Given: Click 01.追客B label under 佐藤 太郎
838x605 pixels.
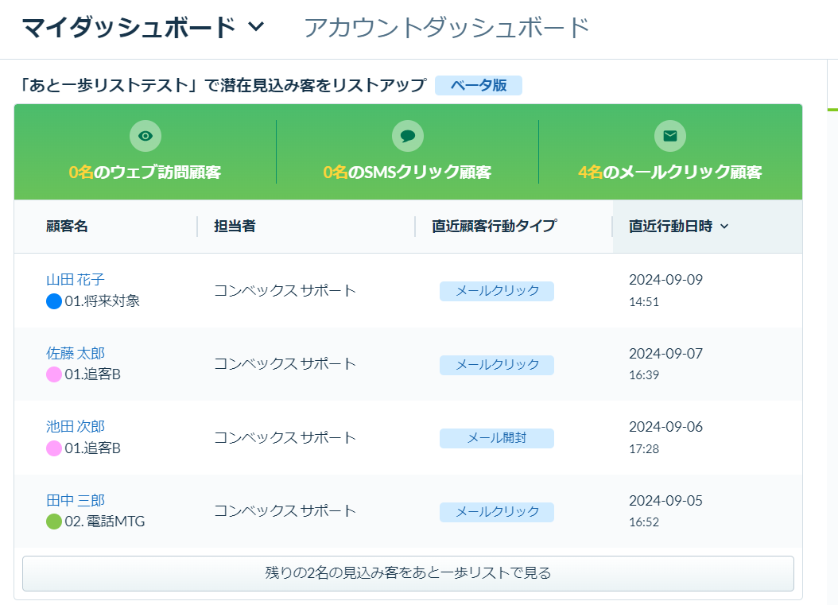Looking at the screenshot, I should coord(92,374).
